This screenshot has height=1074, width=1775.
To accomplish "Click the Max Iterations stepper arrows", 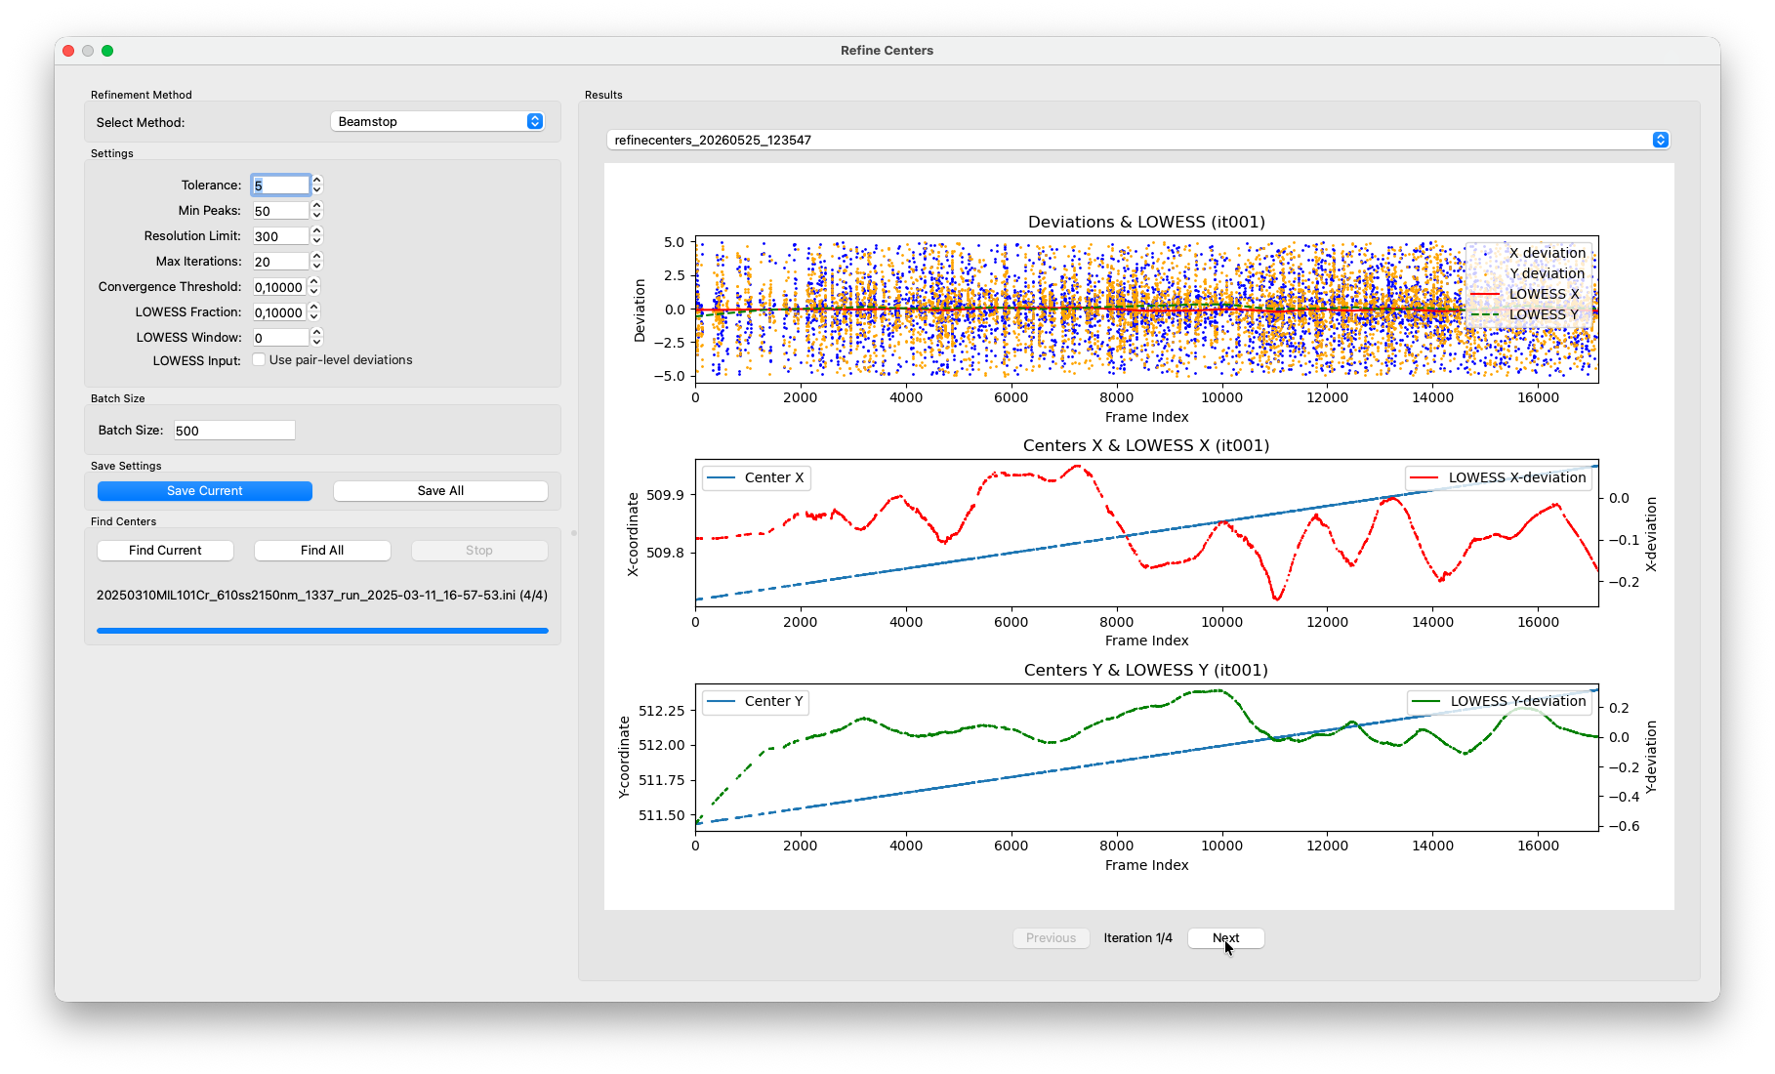I will pyautogui.click(x=316, y=261).
